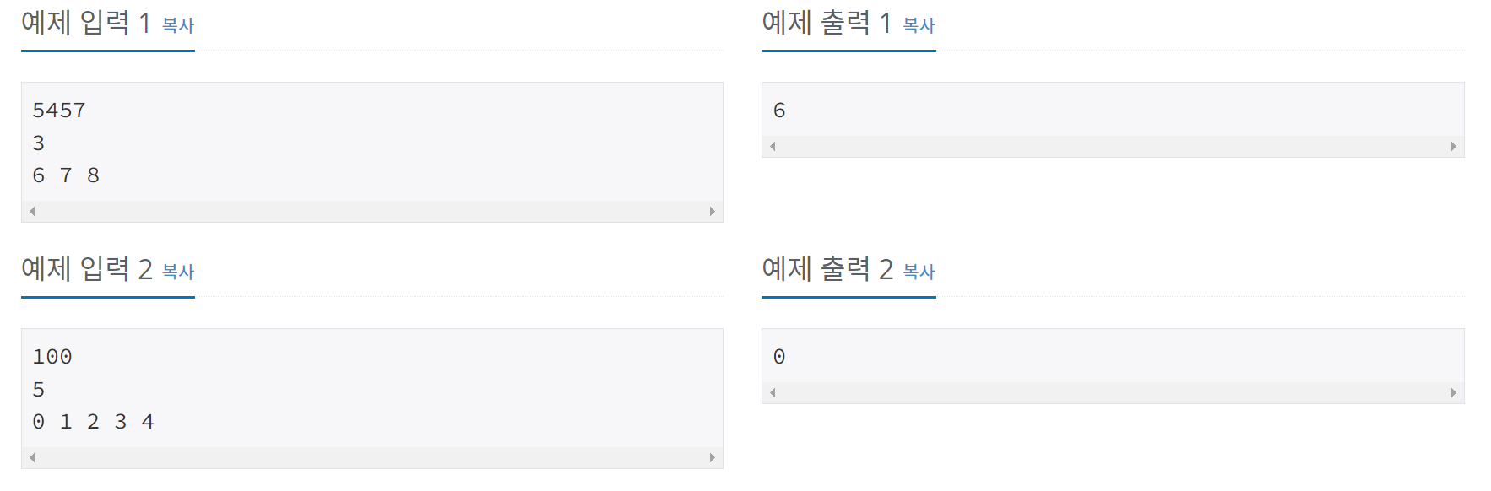Click the '6 7 8' line in input 1
The height and width of the screenshot is (491, 1491).
click(x=66, y=175)
